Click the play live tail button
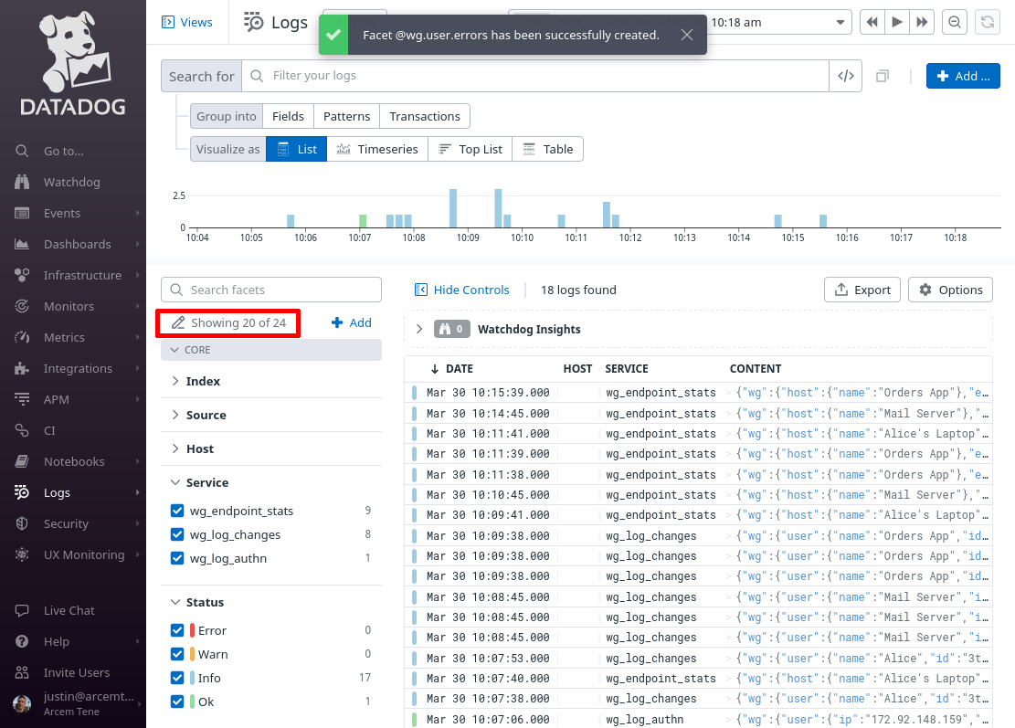This screenshot has height=728, width=1015. coord(897,22)
